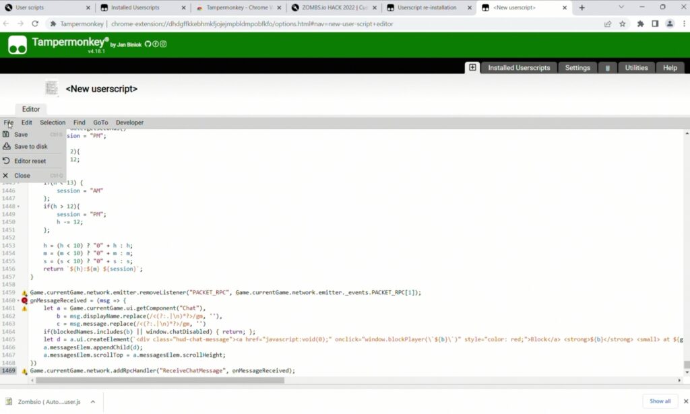Screen dimensions: 690x414
Task: Click line number 1469 in the gutter
Action: [x=8, y=371]
